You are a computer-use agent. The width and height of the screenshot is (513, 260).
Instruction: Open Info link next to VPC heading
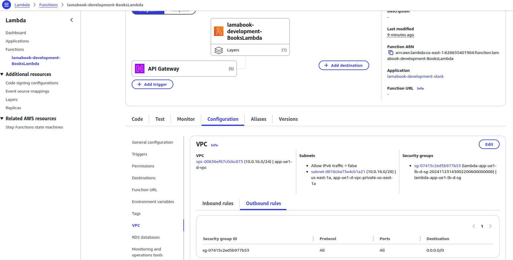pyautogui.click(x=214, y=145)
